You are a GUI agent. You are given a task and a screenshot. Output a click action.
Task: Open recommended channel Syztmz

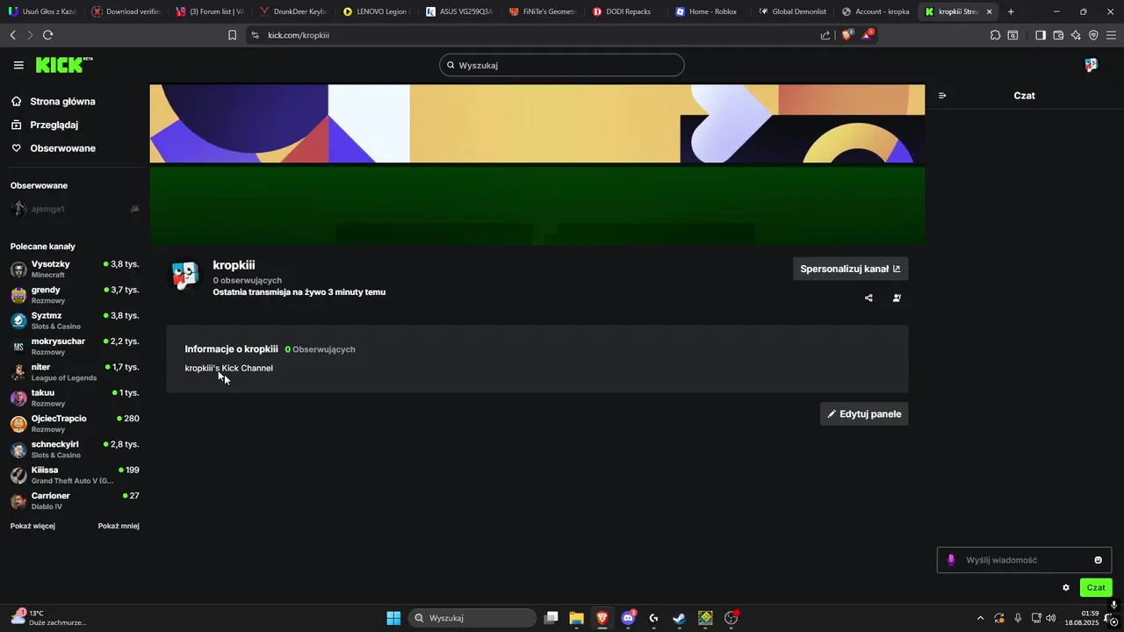click(x=75, y=320)
